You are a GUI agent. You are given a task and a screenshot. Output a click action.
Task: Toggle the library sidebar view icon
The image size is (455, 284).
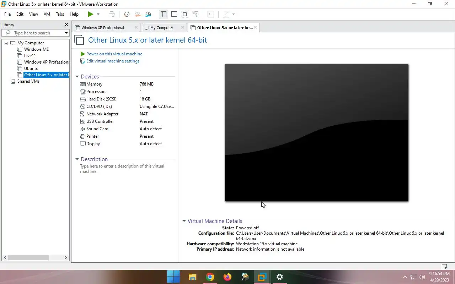164,14
